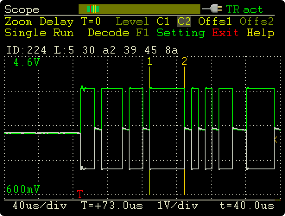Open the Decode function
This screenshot has height=216, width=285.
click(x=108, y=33)
